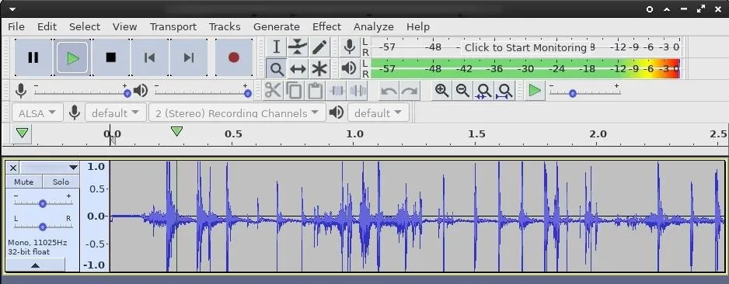The image size is (729, 284).
Task: Select the Selection (I-beam) tool
Action: (276, 47)
